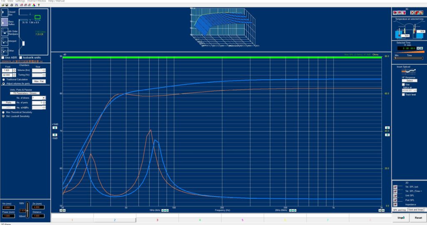This screenshot has width=427, height=225.
Task: Open the Settings menu
Action: pyautogui.click(x=20, y=1)
